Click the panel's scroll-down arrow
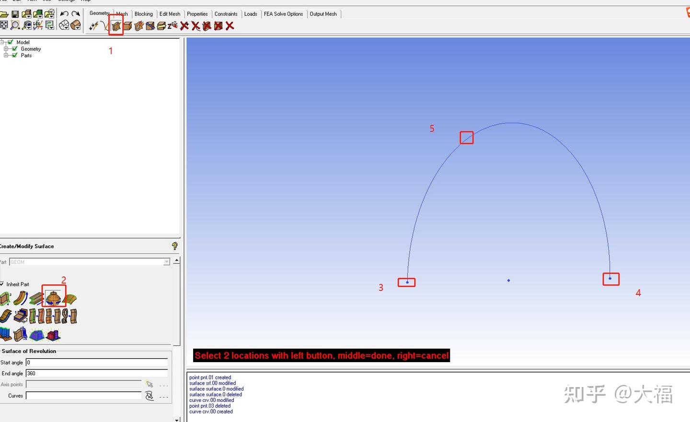690x422 pixels. pyautogui.click(x=177, y=419)
